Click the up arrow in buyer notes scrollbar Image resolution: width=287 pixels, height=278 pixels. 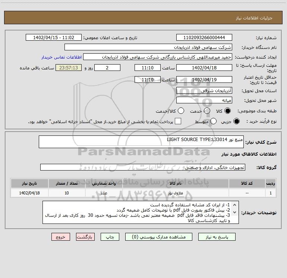click(234, 205)
